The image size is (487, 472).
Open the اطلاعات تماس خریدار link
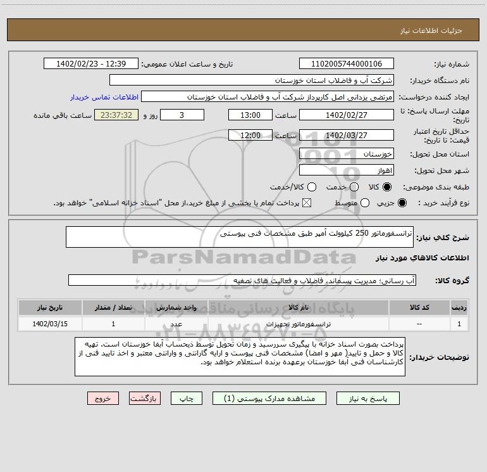point(104,97)
